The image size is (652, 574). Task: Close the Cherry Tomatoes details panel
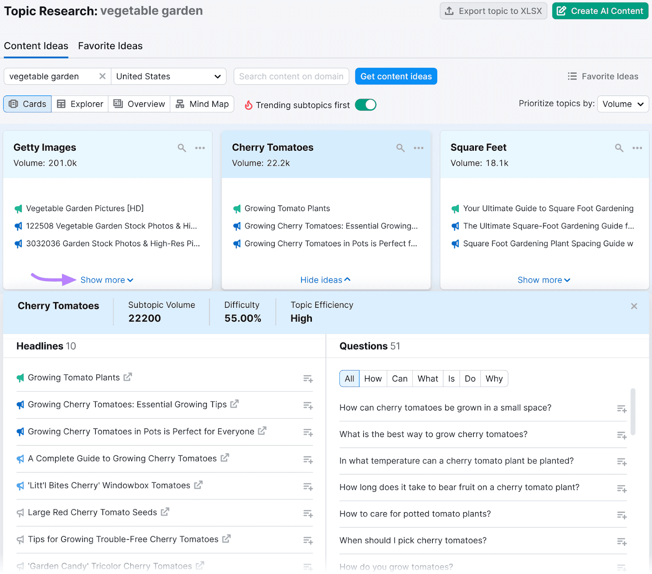point(634,306)
